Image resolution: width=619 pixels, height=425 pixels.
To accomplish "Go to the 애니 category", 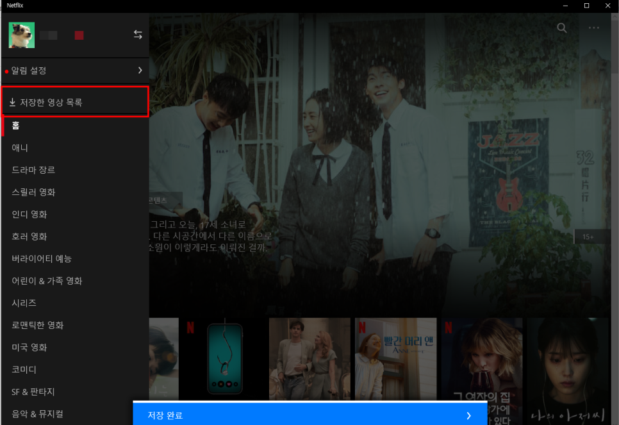I will click(20, 147).
